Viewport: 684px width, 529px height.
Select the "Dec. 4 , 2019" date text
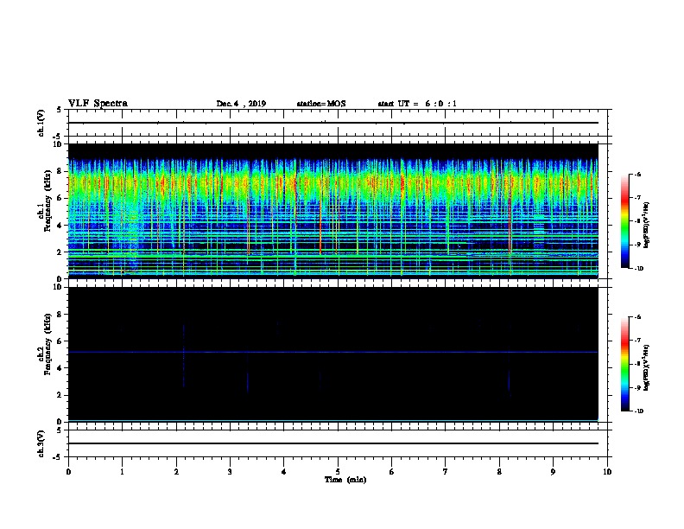coord(241,104)
